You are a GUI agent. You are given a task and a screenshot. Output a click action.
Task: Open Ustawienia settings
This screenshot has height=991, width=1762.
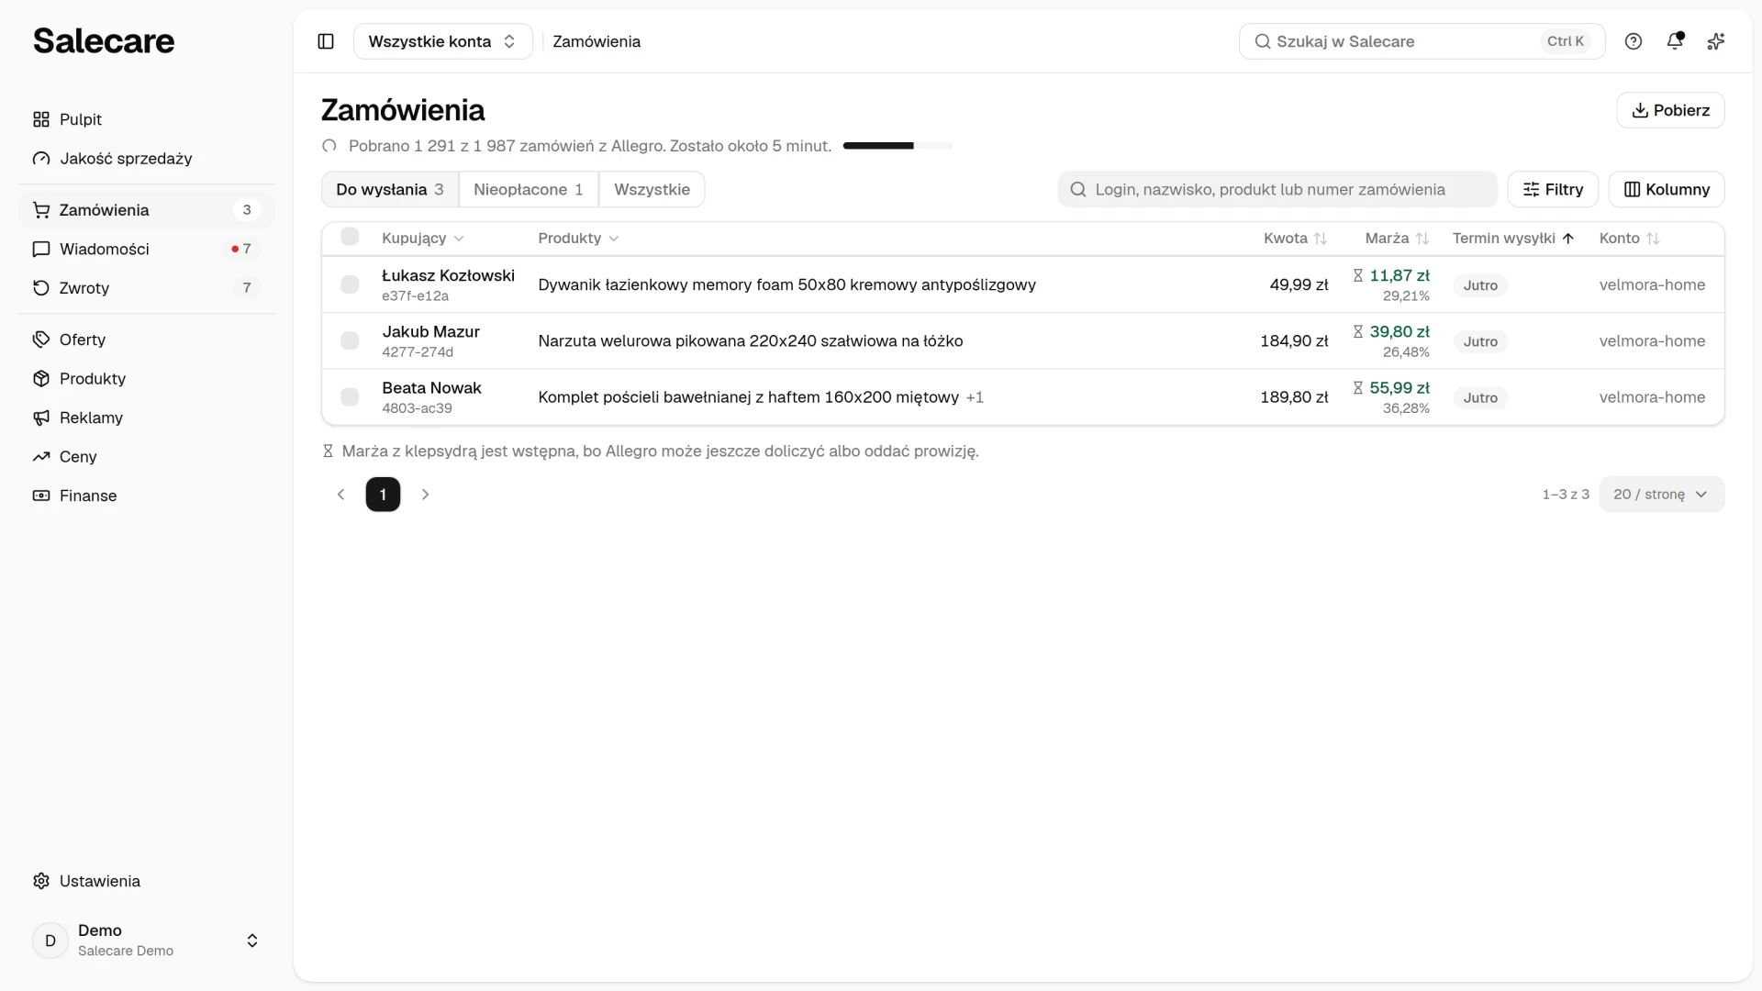coord(147,881)
